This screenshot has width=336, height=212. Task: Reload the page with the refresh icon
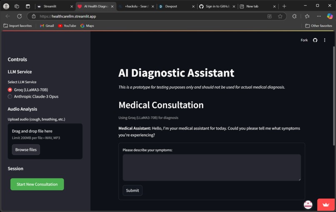click(x=20, y=16)
